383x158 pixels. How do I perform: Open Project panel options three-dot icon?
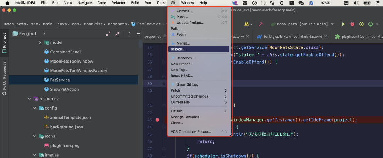pyautogui.click(x=129, y=34)
